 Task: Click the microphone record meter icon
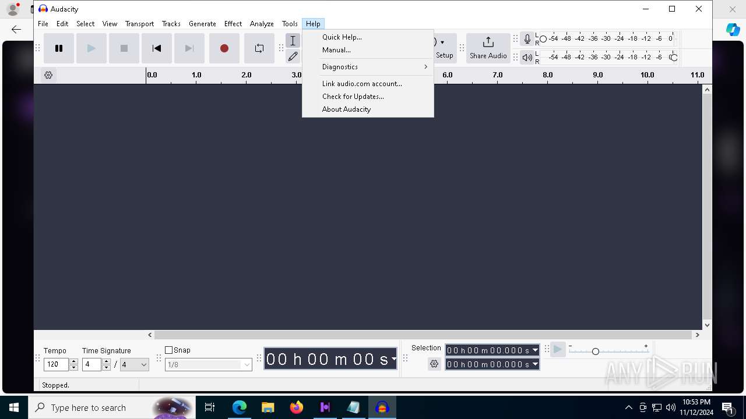click(527, 39)
